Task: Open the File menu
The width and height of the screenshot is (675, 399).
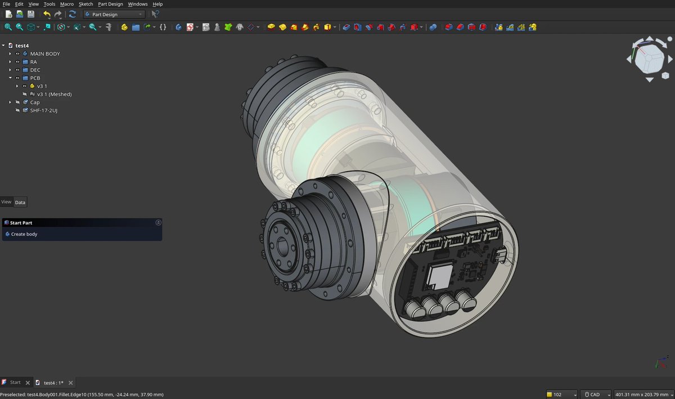Action: point(6,4)
